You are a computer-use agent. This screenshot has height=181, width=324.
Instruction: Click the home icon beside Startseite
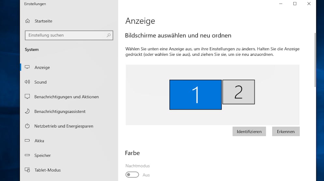[27, 21]
